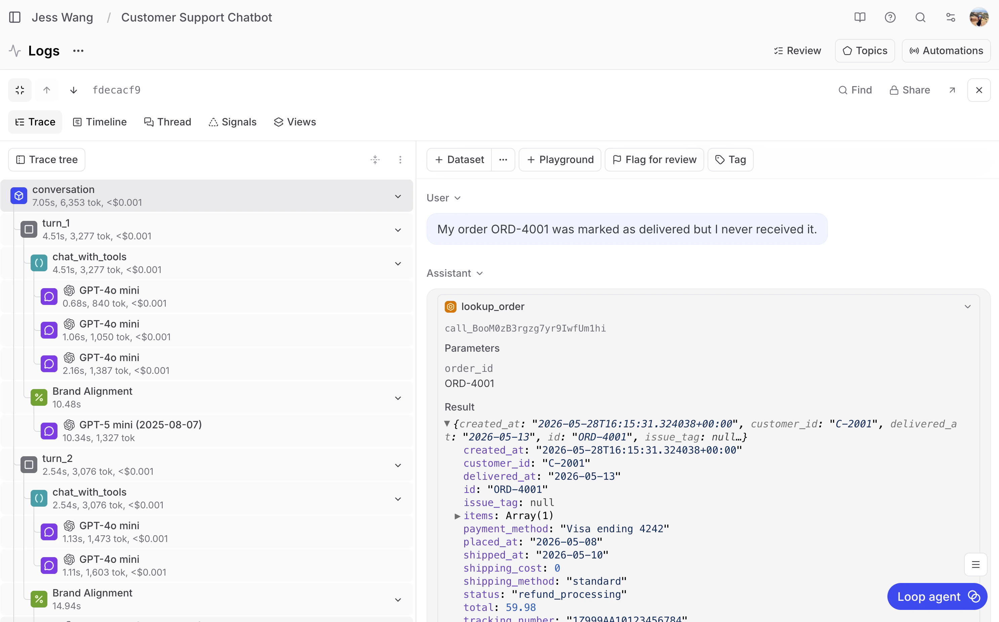The height and width of the screenshot is (622, 999).
Task: Close the trace detail panel
Action: click(979, 90)
